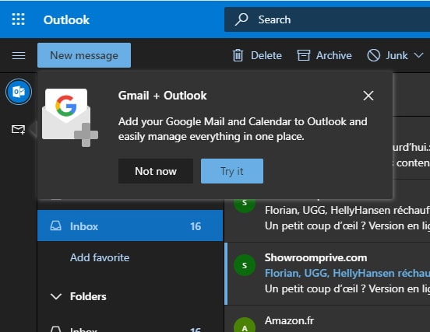Open the app launcher grid icon
The width and height of the screenshot is (430, 332).
pyautogui.click(x=19, y=19)
